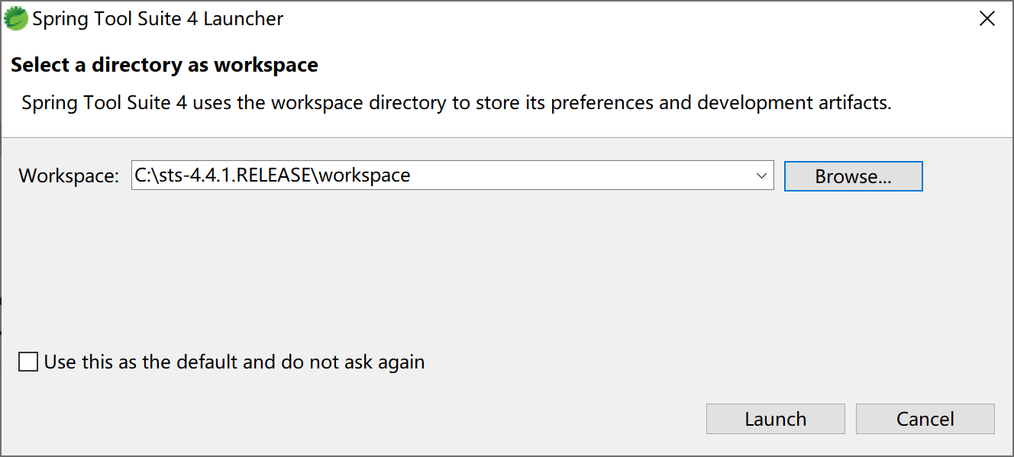1014x457 pixels.
Task: Click the "Spring Tool Suite 4 Launcher" title text
Action: tap(157, 19)
